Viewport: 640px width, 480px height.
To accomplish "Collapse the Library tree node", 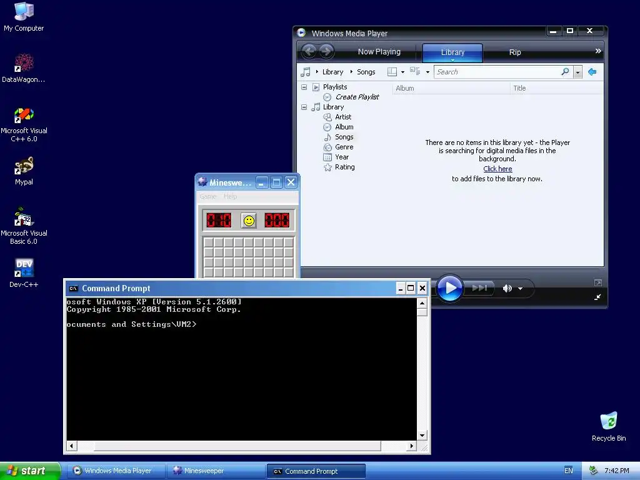I will point(304,107).
